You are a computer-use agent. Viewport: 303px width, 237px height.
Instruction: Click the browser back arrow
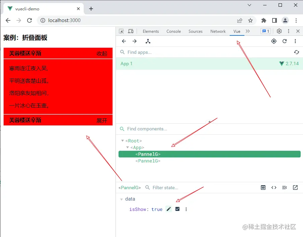click(x=8, y=20)
